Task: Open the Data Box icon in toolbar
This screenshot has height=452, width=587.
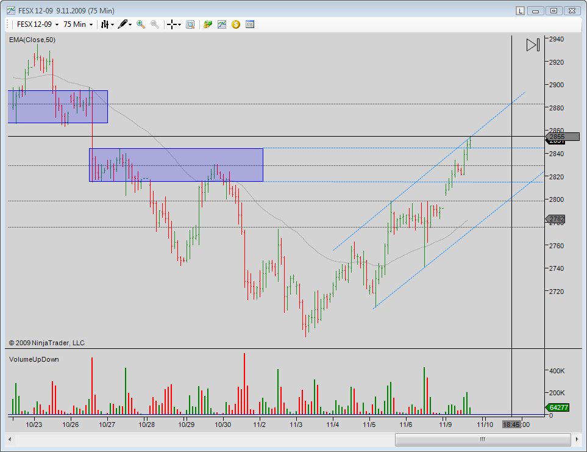Action: (x=190, y=24)
